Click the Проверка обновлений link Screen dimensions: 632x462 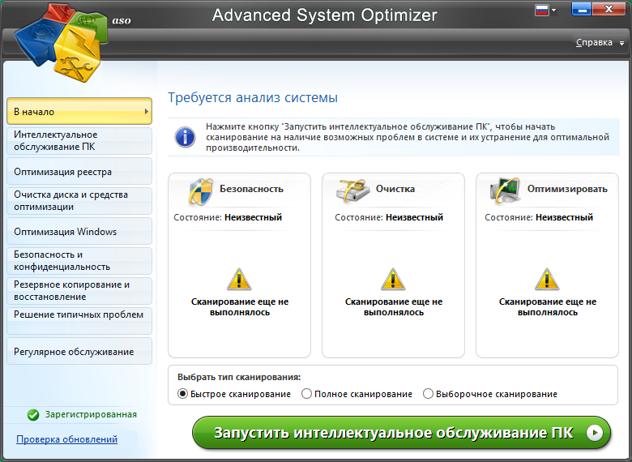click(x=67, y=439)
